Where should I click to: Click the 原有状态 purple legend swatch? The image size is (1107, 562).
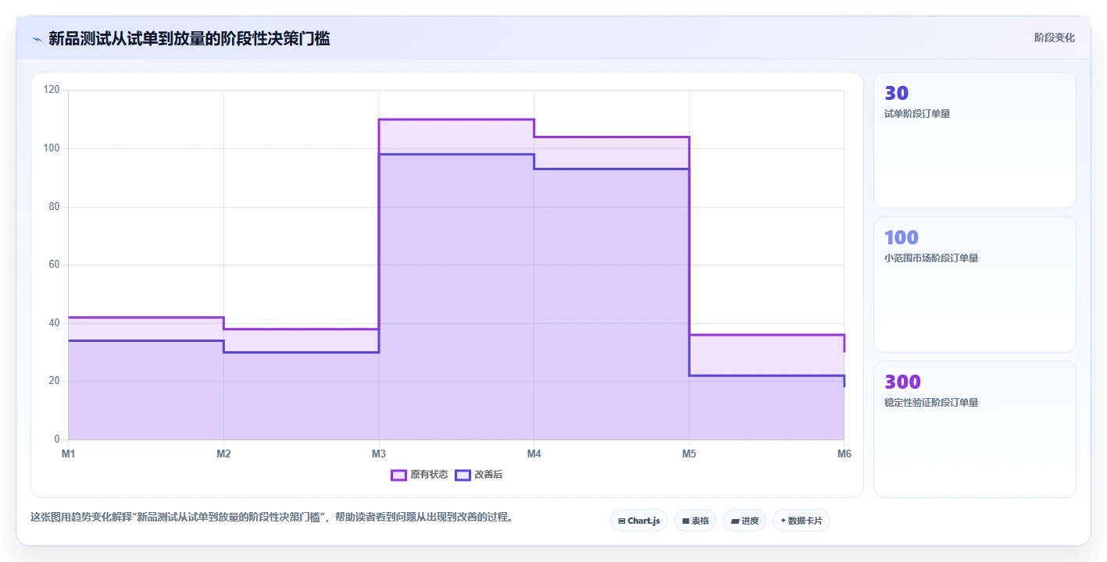click(x=399, y=475)
